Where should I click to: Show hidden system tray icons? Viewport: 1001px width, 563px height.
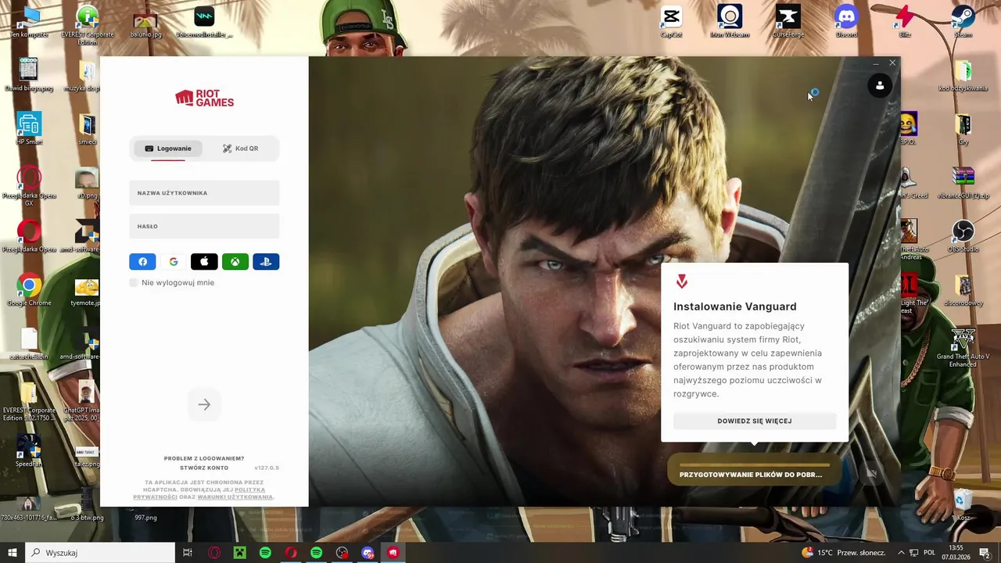[902, 553]
